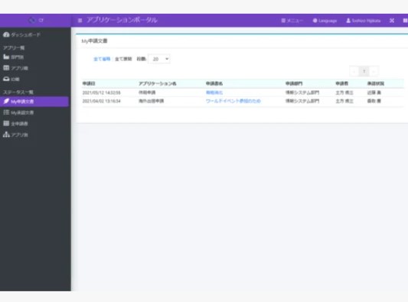Click the grid icon at header far right
The height and width of the screenshot is (302, 408).
pyautogui.click(x=405, y=21)
